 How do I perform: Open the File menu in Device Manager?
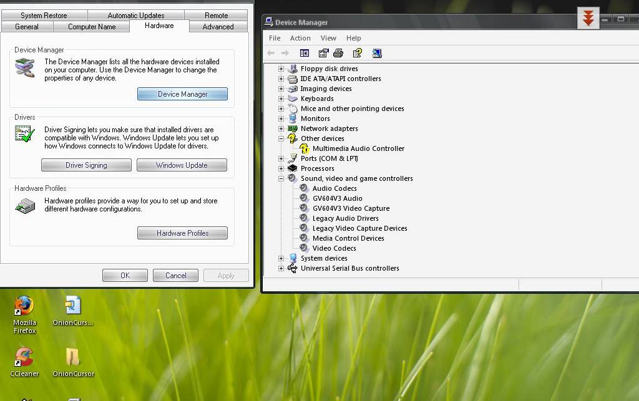pos(275,38)
